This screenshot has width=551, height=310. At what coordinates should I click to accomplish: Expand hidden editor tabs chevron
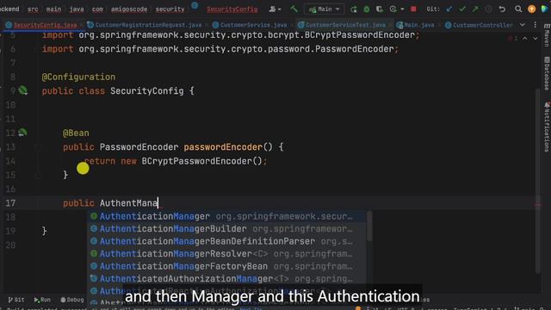pos(523,25)
